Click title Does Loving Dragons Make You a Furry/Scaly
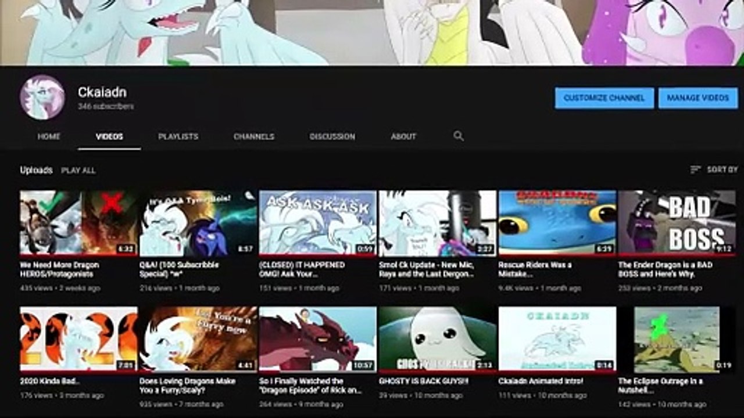 [x=187, y=385]
